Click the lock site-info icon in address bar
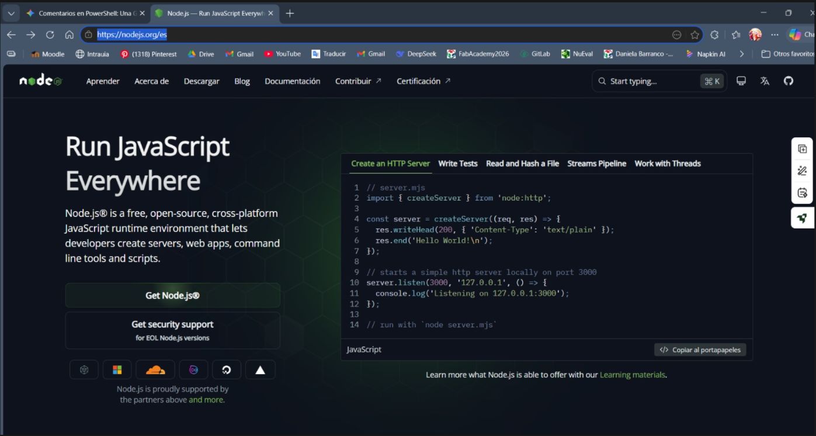The width and height of the screenshot is (816, 436). click(x=89, y=35)
